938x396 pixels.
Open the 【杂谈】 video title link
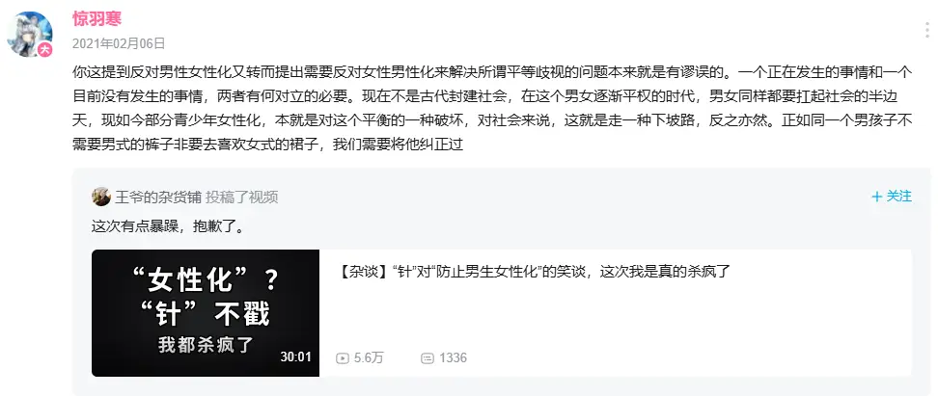pyautogui.click(x=535, y=272)
